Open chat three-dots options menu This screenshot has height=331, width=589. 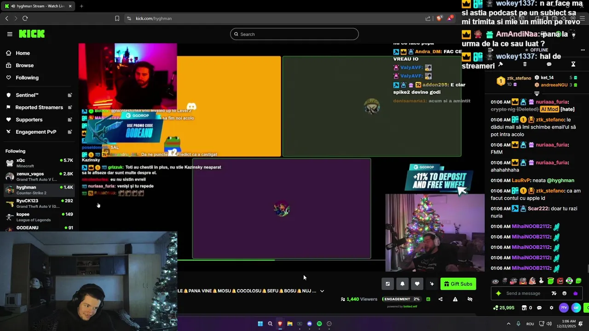583,50
